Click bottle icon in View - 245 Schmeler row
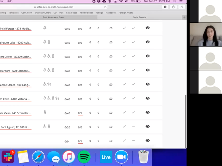 coord(45,112)
